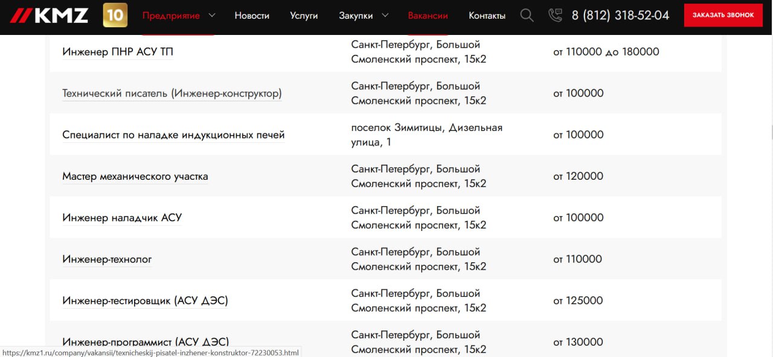View Специалист по наладке индукционных печей vacancy

click(x=173, y=135)
